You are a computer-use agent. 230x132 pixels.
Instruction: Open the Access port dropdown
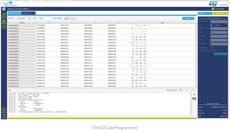pos(219,36)
